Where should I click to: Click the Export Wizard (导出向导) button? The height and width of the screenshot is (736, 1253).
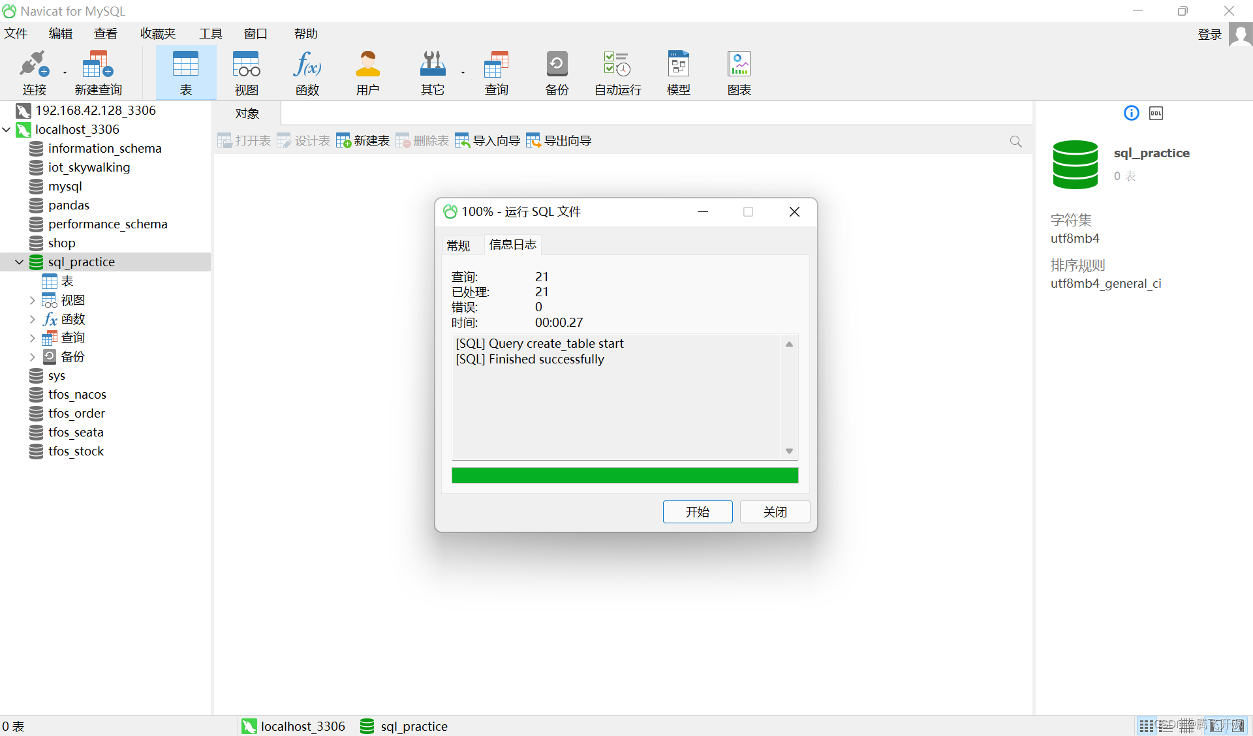pyautogui.click(x=559, y=140)
